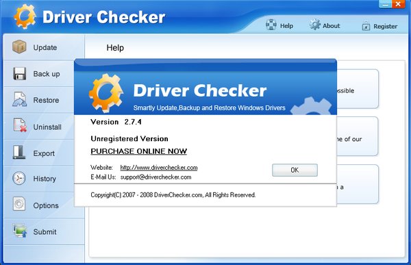411x265 pixels.
Task: Open the History menu label
Action: point(45,179)
